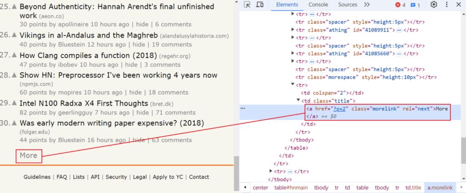The height and width of the screenshot is (193, 466).
Task: Toggle the device toolbar icon
Action: click(x=260, y=5)
